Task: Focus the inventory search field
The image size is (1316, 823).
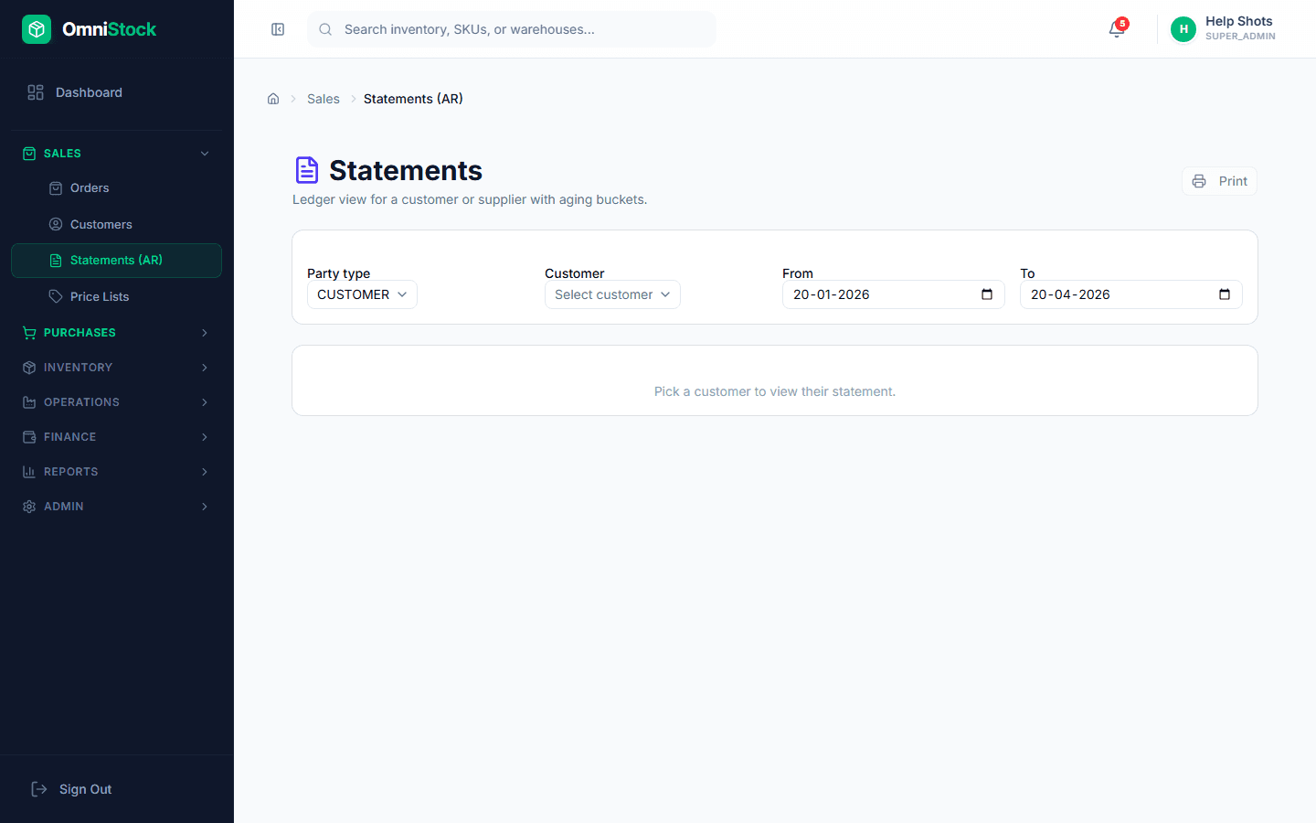Action: [512, 29]
